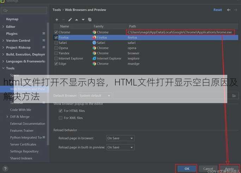The width and height of the screenshot is (241, 173).
Task: Select the Edge row msedge path
Action: tap(134, 64)
